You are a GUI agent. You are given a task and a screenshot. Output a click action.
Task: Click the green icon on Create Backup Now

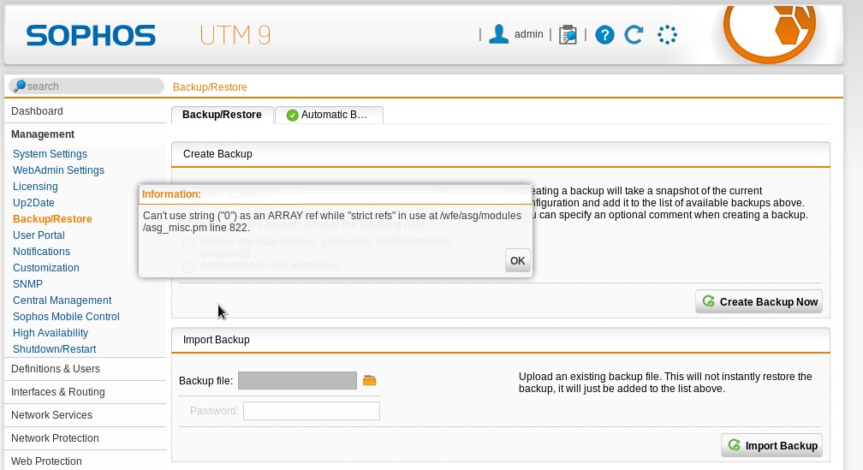coord(708,301)
